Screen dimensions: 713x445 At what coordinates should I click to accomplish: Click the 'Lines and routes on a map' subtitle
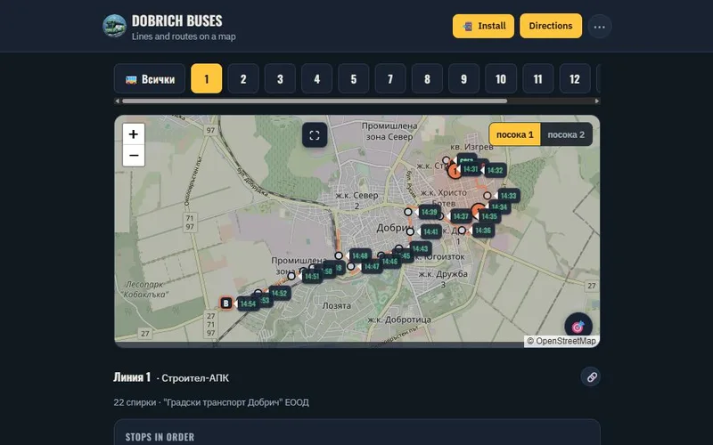click(184, 36)
